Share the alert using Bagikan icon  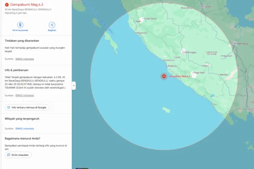click(52, 25)
